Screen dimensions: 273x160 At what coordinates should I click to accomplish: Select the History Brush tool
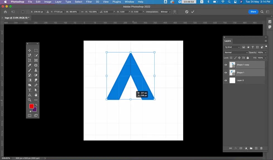tap(30, 75)
